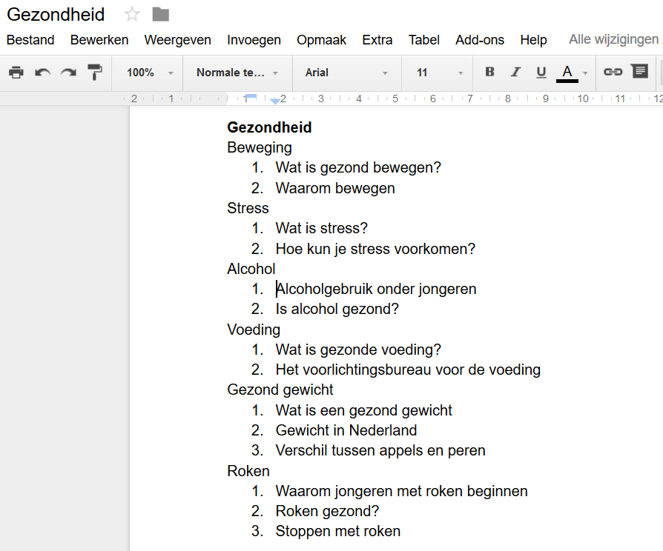Click the Gezond gewicht heading line

pyautogui.click(x=280, y=390)
